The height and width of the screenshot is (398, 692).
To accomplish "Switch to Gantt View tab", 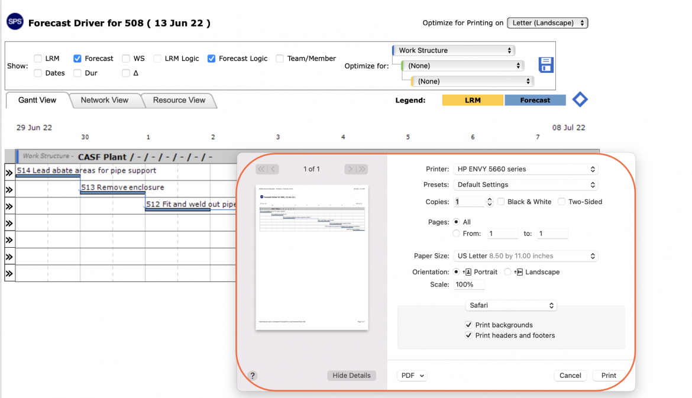I will 37,100.
